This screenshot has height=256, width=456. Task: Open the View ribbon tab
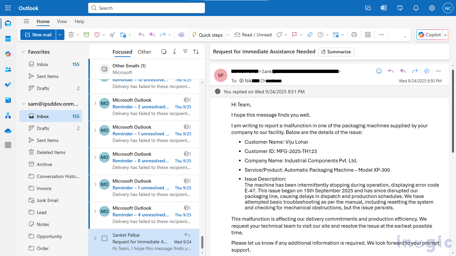(x=62, y=21)
